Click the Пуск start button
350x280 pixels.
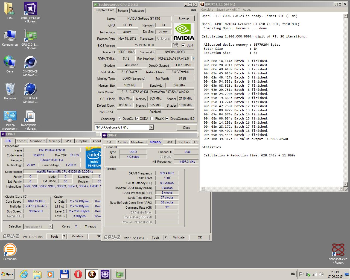click(x=7, y=274)
